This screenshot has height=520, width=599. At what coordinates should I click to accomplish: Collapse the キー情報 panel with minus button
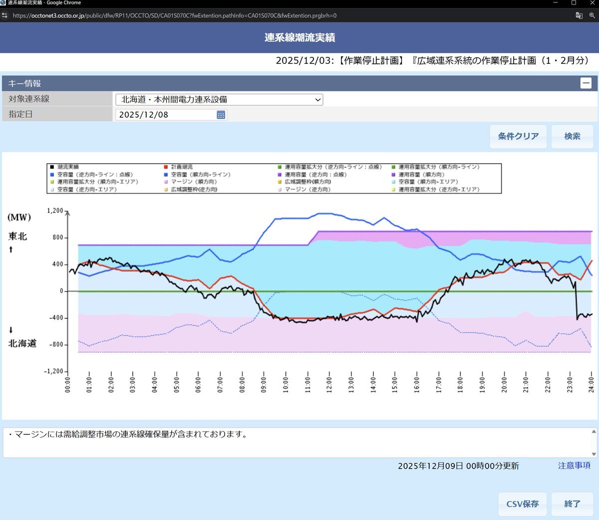click(586, 83)
